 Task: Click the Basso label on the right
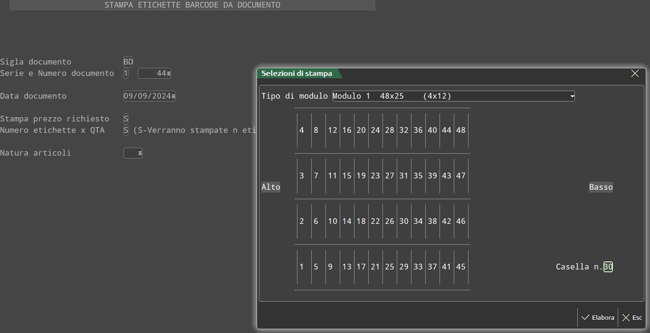pyautogui.click(x=601, y=187)
